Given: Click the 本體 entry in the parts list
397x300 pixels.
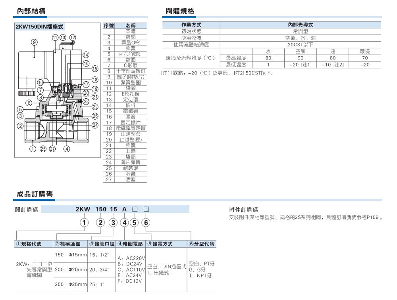Looking at the screenshot, I should click(x=131, y=31).
